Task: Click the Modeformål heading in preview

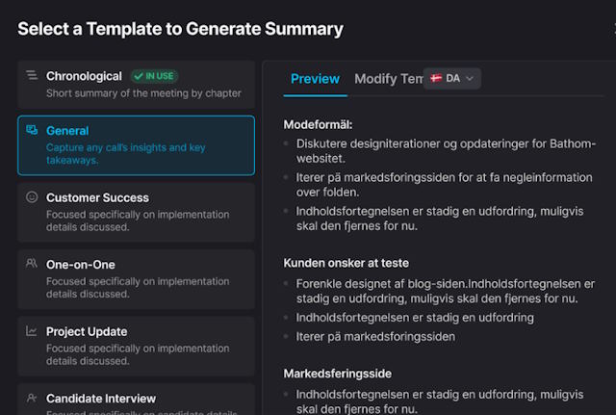Action: point(319,124)
